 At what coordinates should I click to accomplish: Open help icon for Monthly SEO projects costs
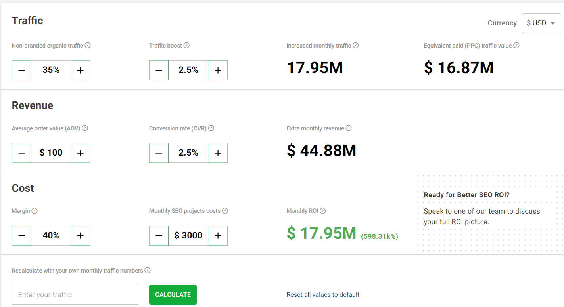click(225, 211)
